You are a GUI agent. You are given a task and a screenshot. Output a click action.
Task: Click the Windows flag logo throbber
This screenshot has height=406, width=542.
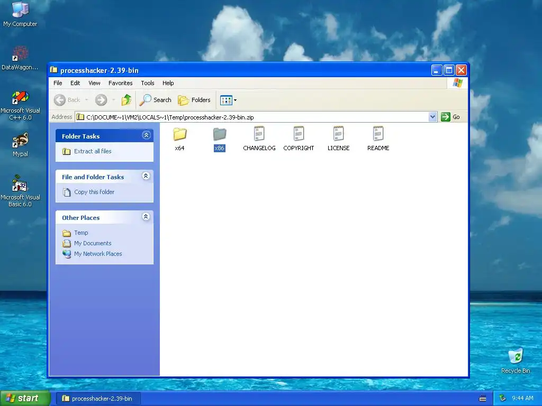(x=458, y=83)
